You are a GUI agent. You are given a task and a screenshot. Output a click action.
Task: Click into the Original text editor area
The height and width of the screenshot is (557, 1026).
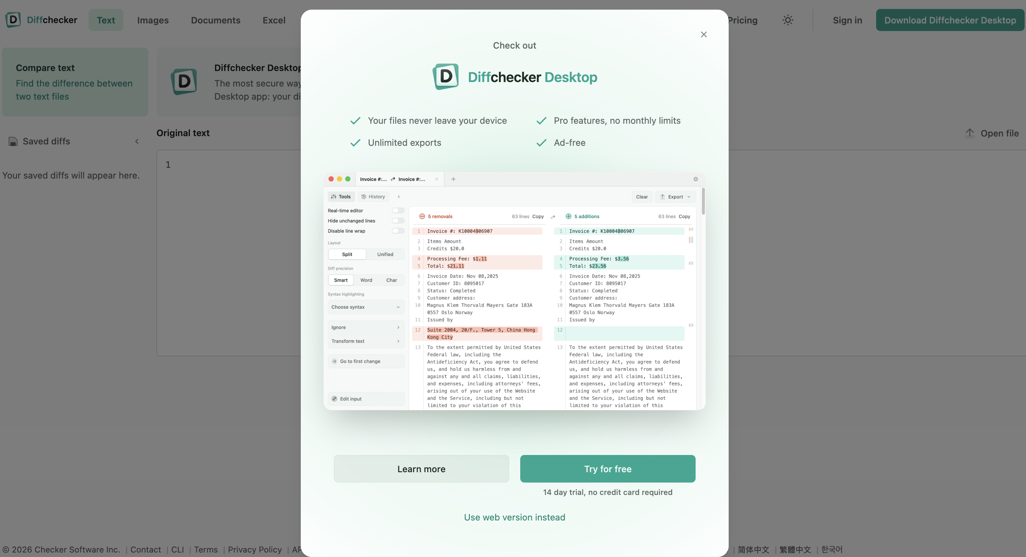[229, 253]
